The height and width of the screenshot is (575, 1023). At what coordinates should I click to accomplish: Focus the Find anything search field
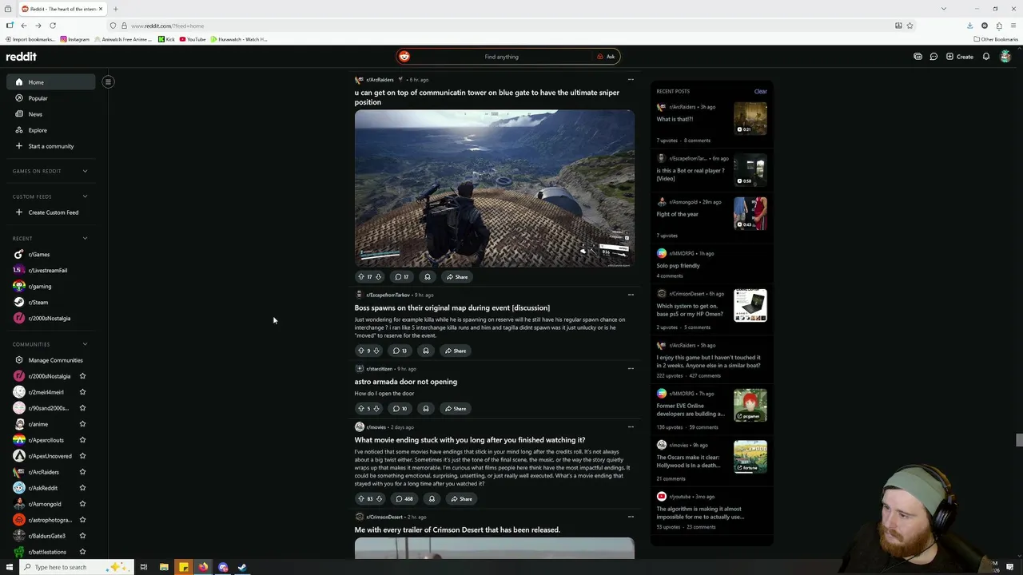point(501,57)
